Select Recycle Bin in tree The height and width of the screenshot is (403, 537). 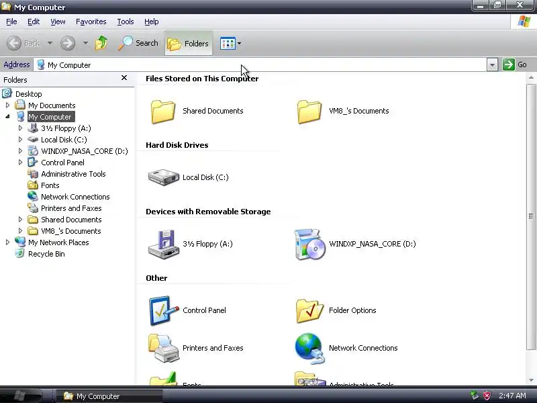pos(46,254)
